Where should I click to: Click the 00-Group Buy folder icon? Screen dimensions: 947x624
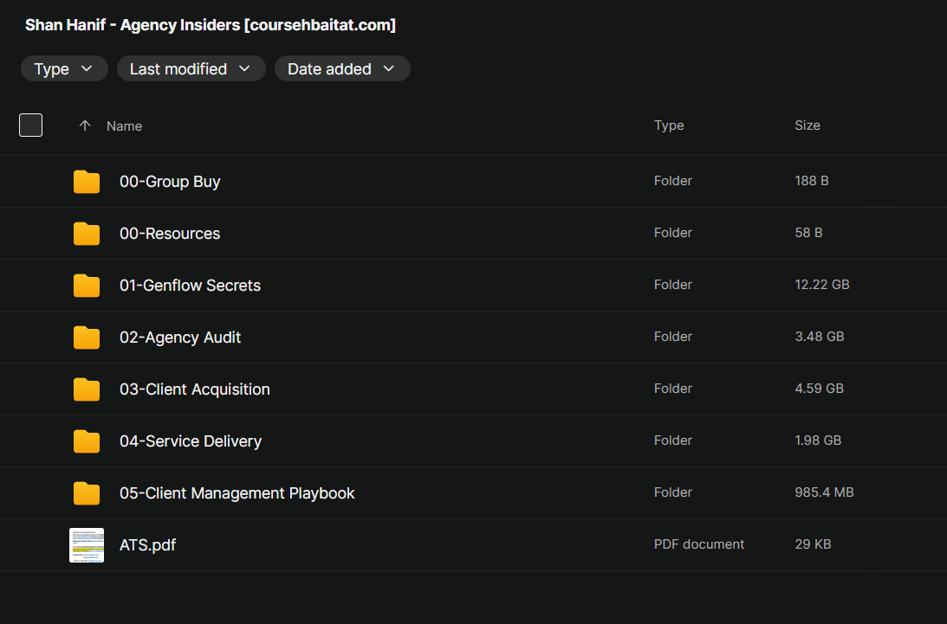pyautogui.click(x=87, y=182)
